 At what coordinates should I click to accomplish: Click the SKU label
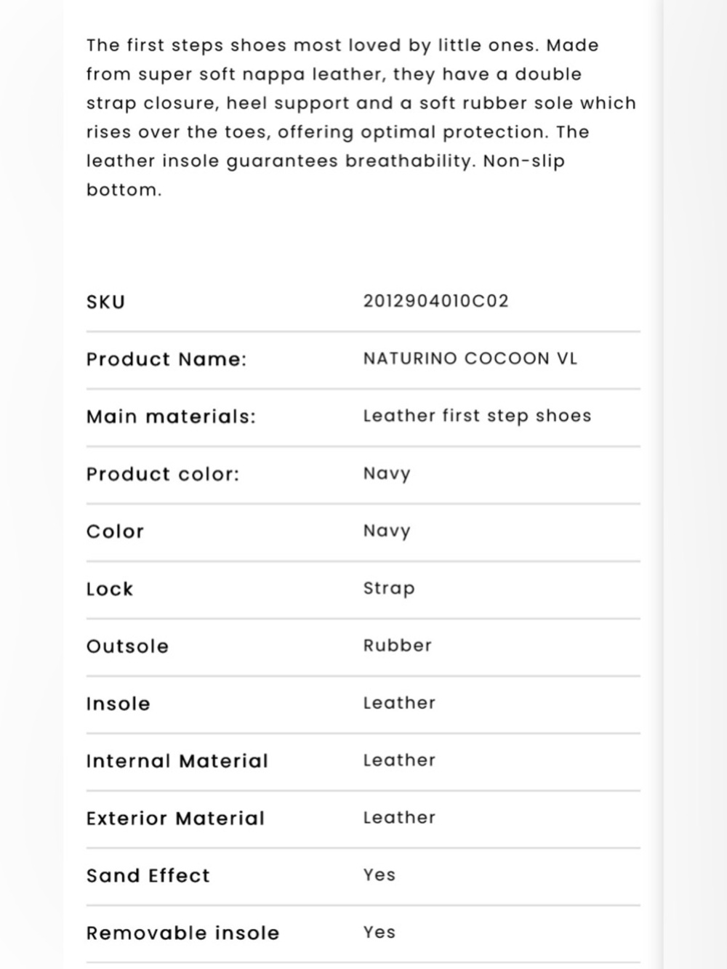pos(105,302)
